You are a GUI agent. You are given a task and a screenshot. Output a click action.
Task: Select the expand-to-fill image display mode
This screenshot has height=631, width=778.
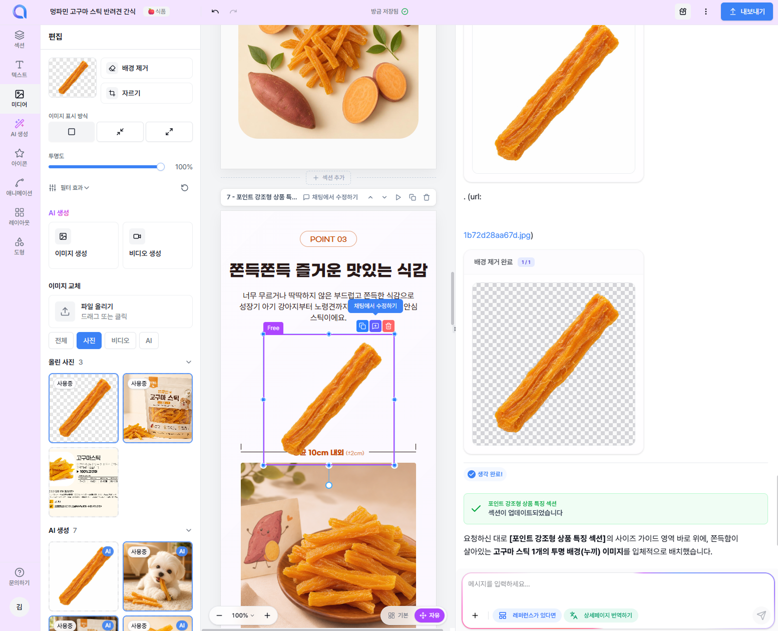[169, 132]
